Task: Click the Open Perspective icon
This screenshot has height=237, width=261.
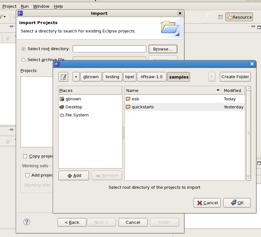Action: [x=221, y=17]
